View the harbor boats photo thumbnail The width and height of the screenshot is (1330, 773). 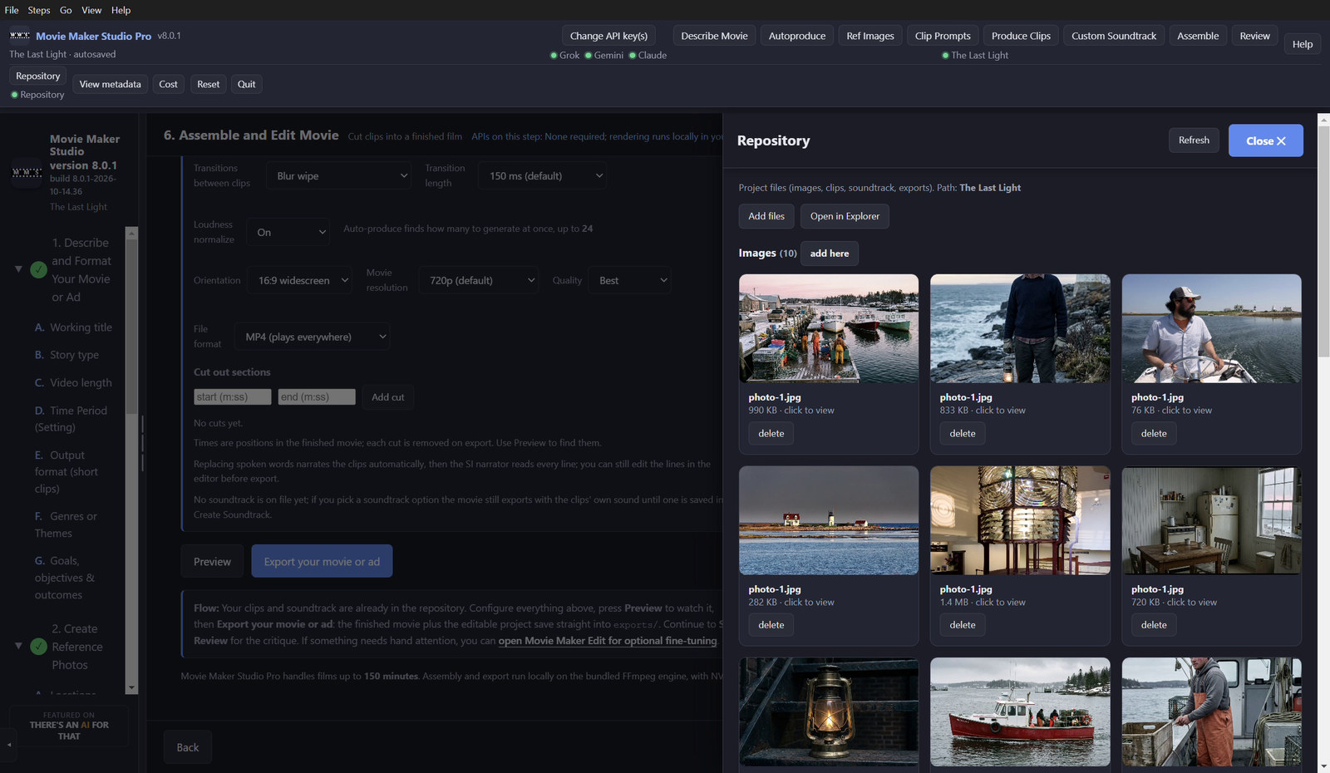coord(829,328)
